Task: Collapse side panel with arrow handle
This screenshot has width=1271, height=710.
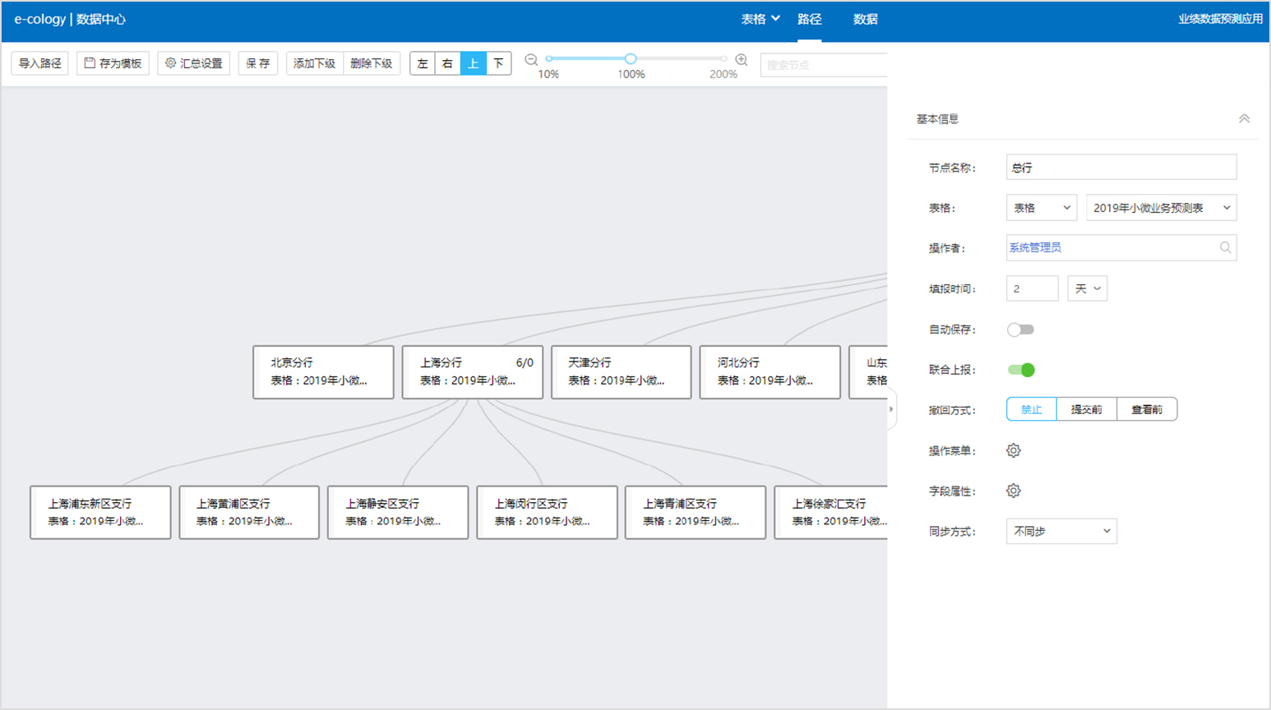Action: [x=891, y=408]
